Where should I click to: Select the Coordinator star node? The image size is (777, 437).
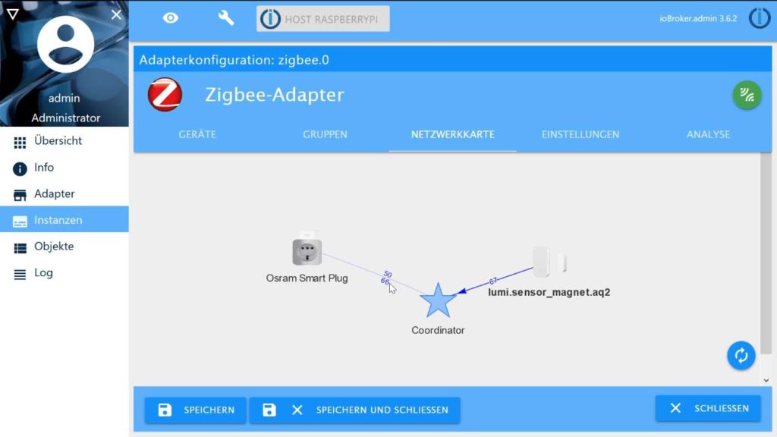point(438,300)
